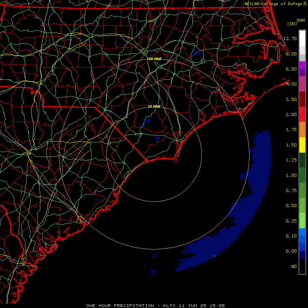Click the light blue pixel in offshore band
This screenshot has height=308, width=308.
215,256
